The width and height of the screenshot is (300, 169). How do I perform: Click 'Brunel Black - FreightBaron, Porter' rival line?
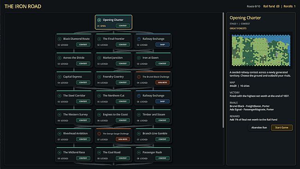coord(249,106)
